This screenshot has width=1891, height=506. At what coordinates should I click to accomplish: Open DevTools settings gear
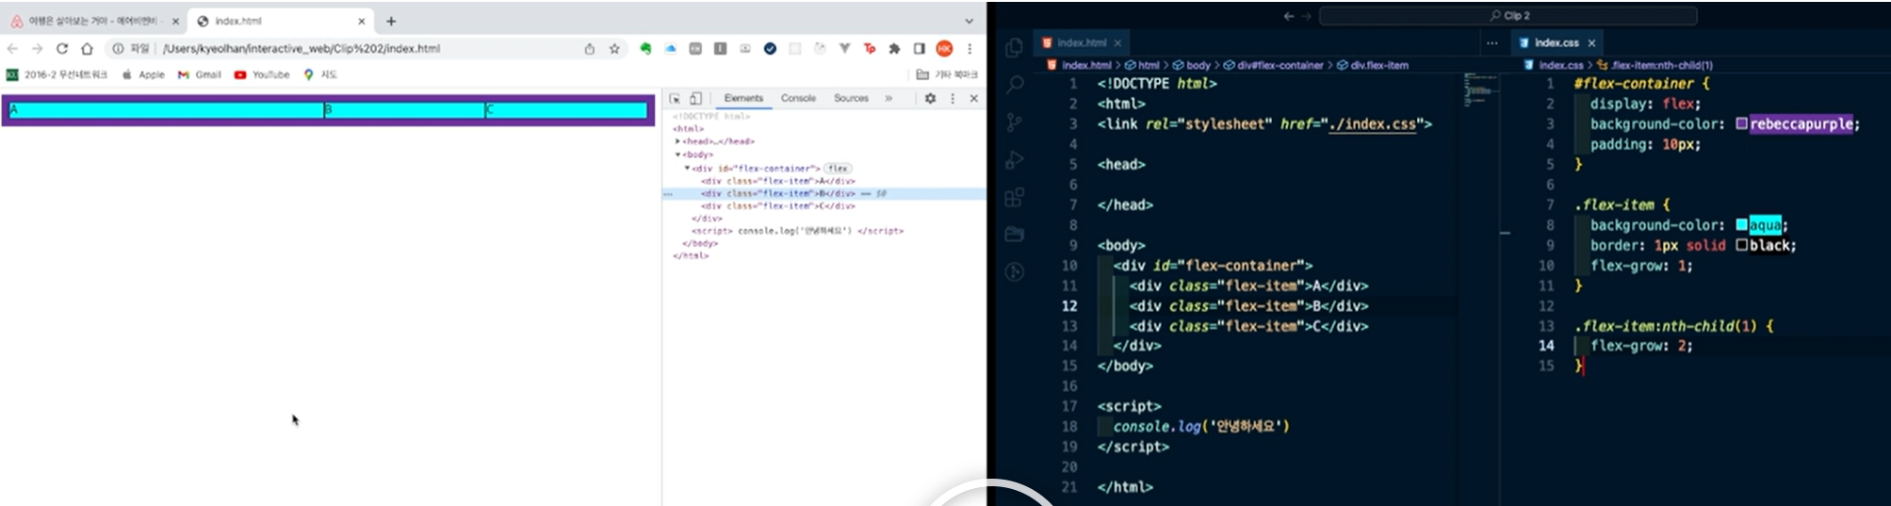coord(930,98)
